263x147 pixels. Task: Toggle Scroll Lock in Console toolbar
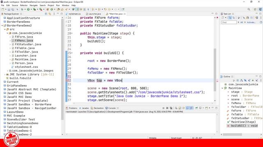[180, 108]
